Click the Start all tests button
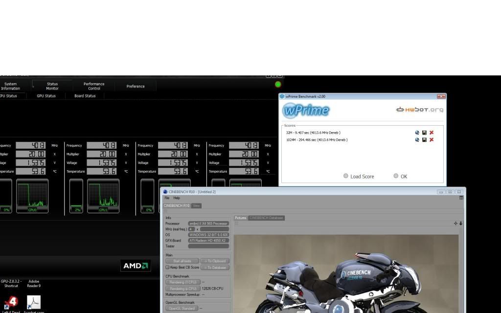 [x=182, y=261]
